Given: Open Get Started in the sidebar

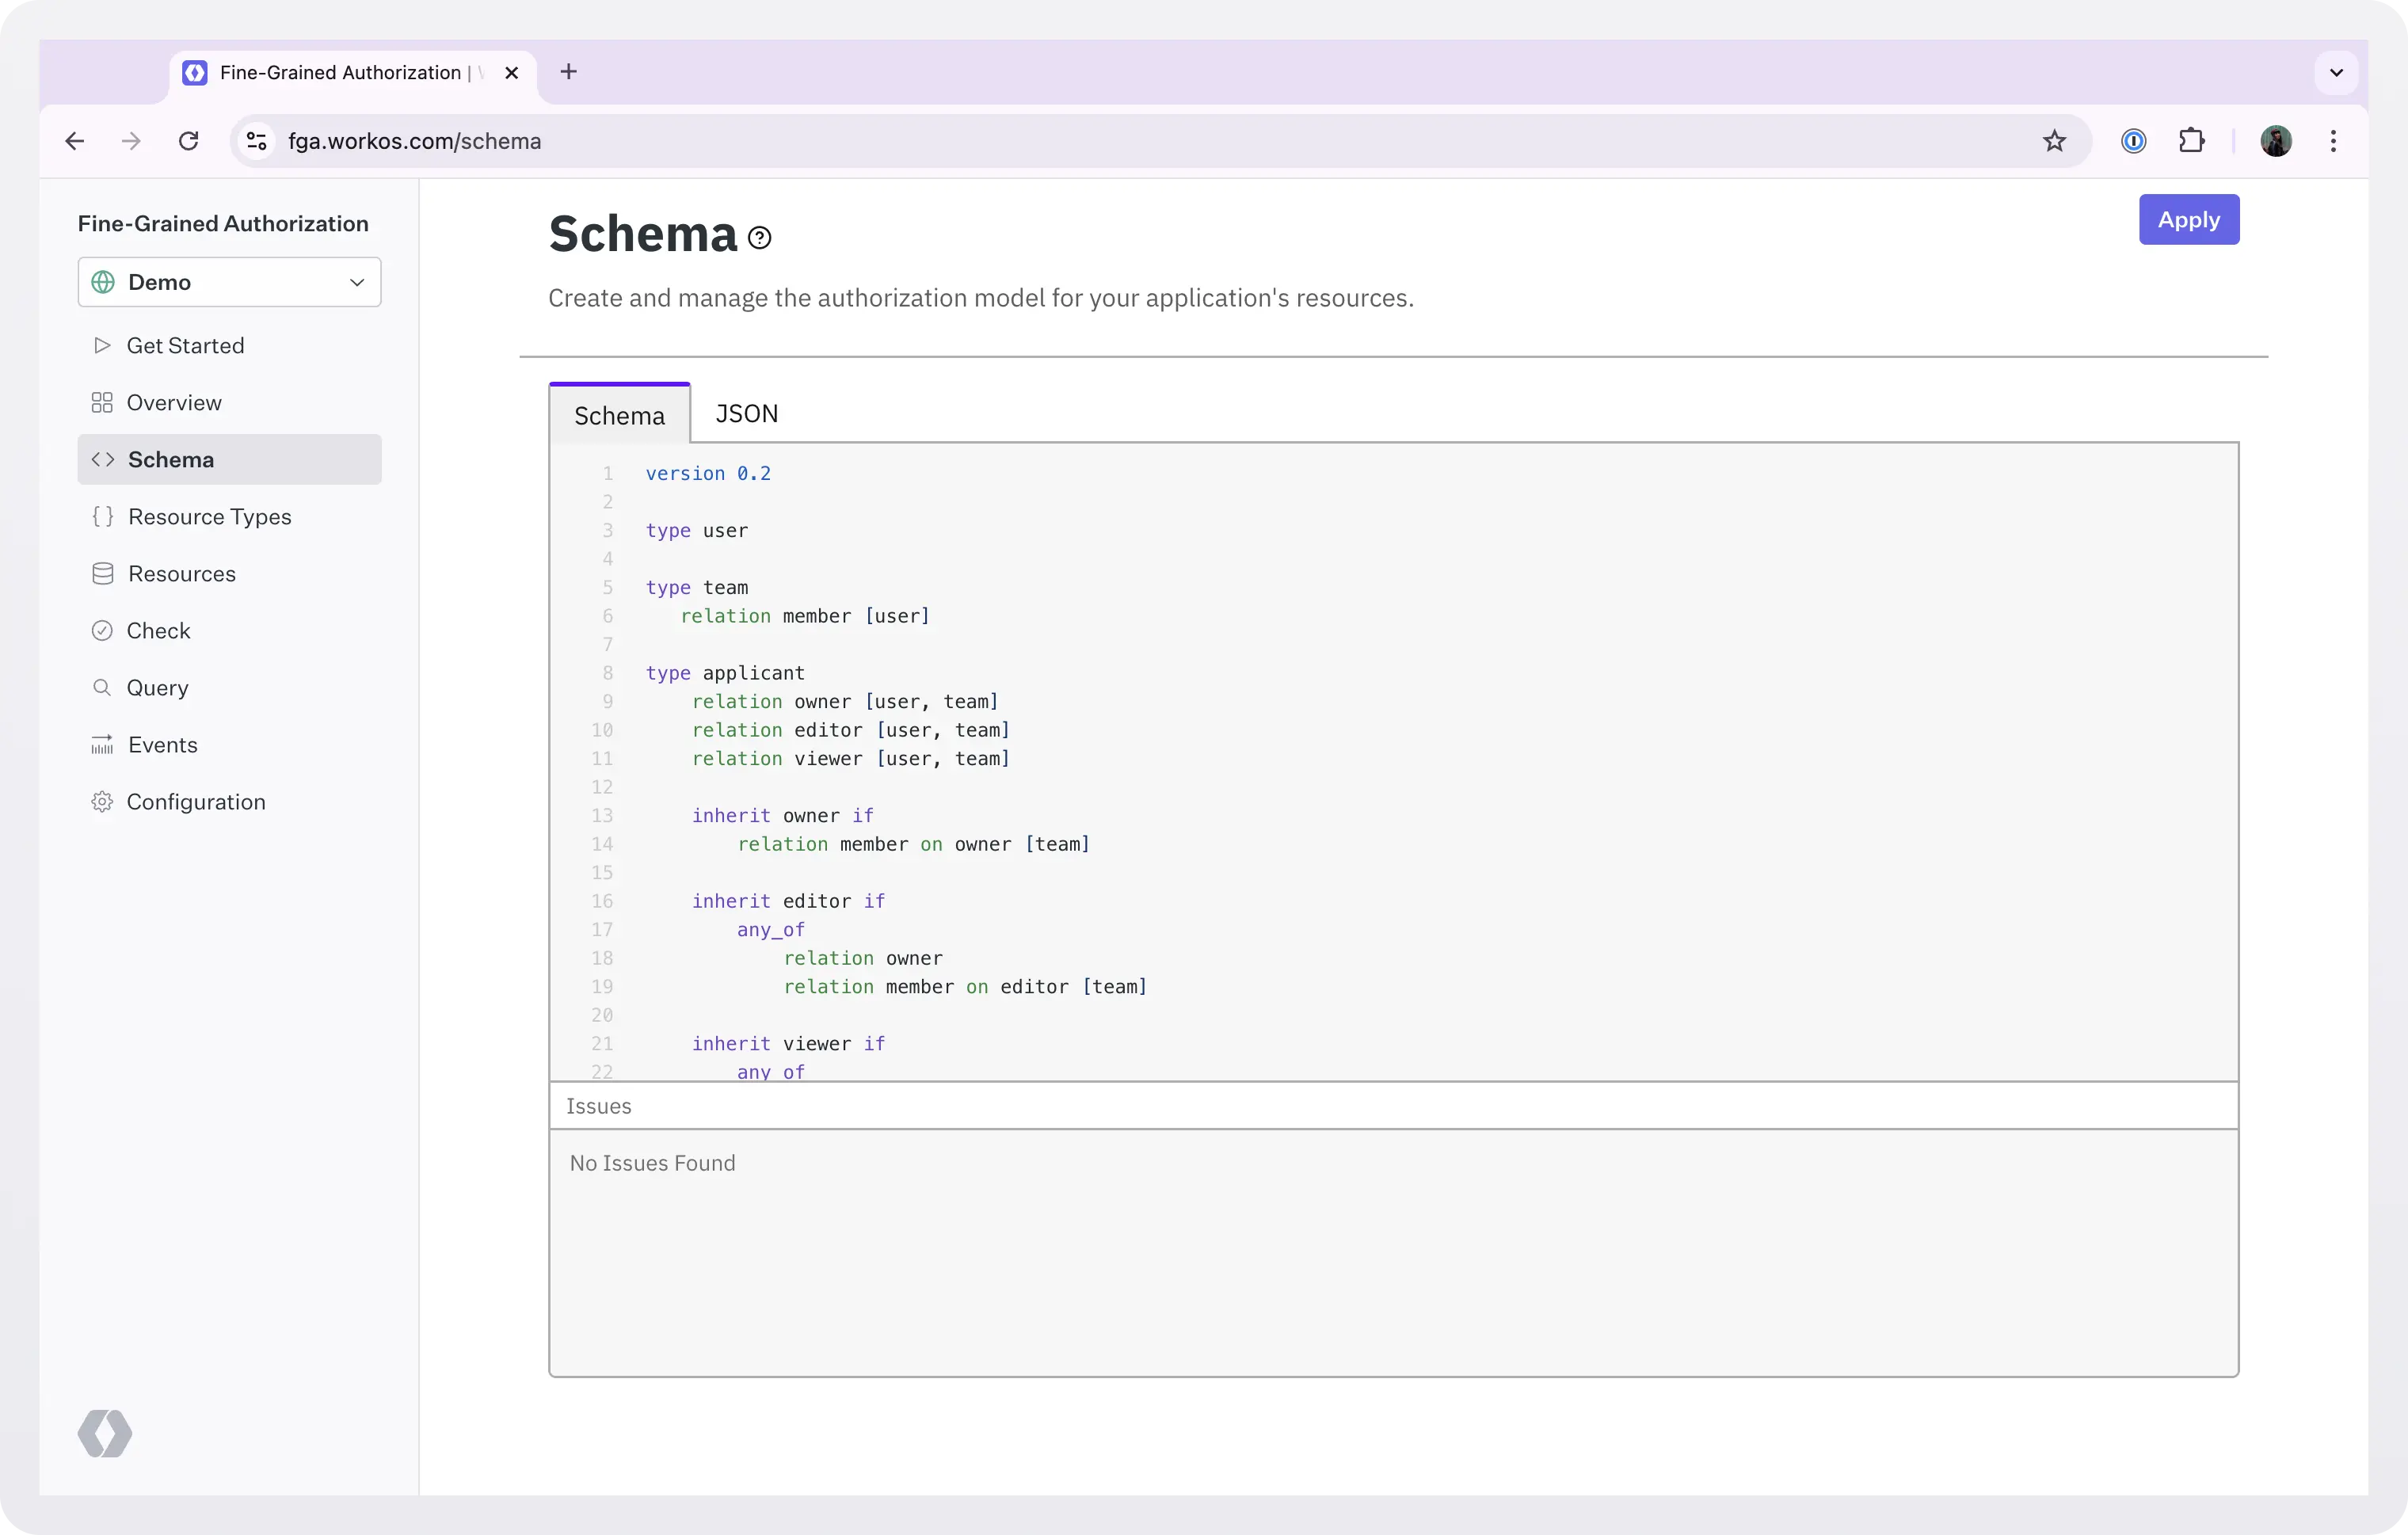Looking at the screenshot, I should pyautogui.click(x=229, y=346).
